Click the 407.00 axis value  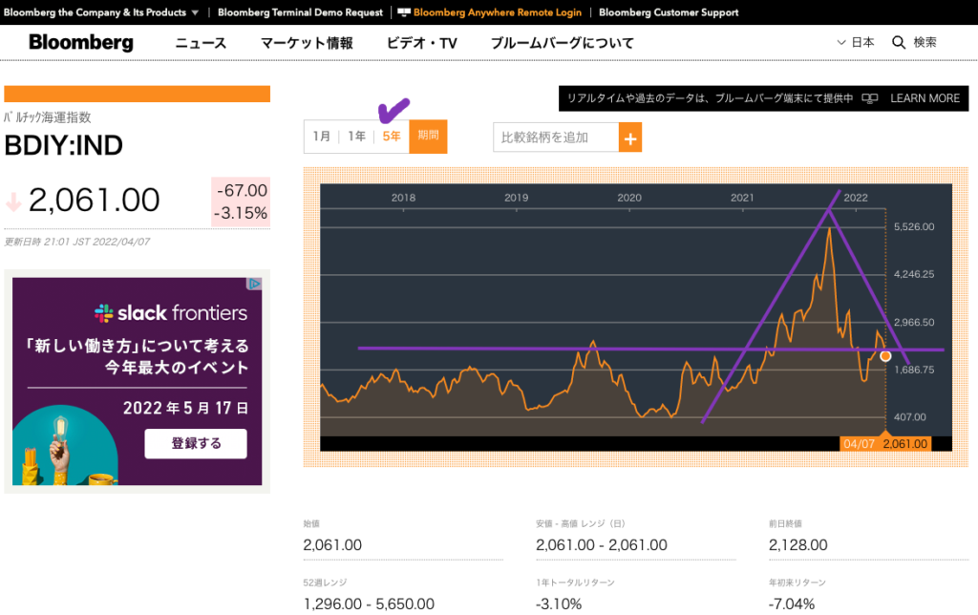(x=909, y=417)
